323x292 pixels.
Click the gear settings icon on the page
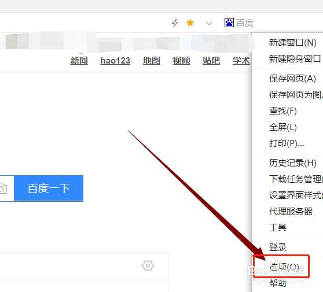click(x=148, y=265)
